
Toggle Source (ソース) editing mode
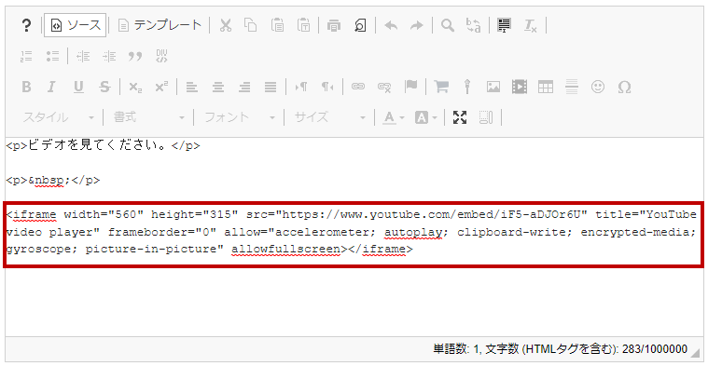coord(76,25)
